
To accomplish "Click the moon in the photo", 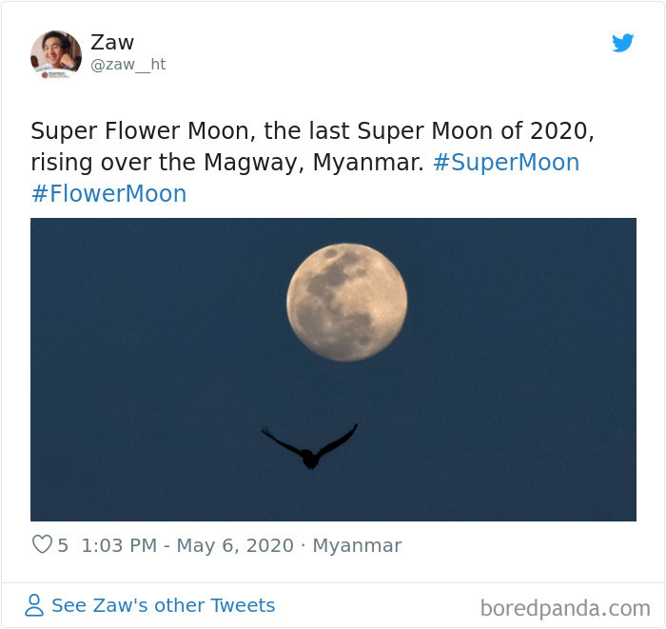I will pos(347,302).
